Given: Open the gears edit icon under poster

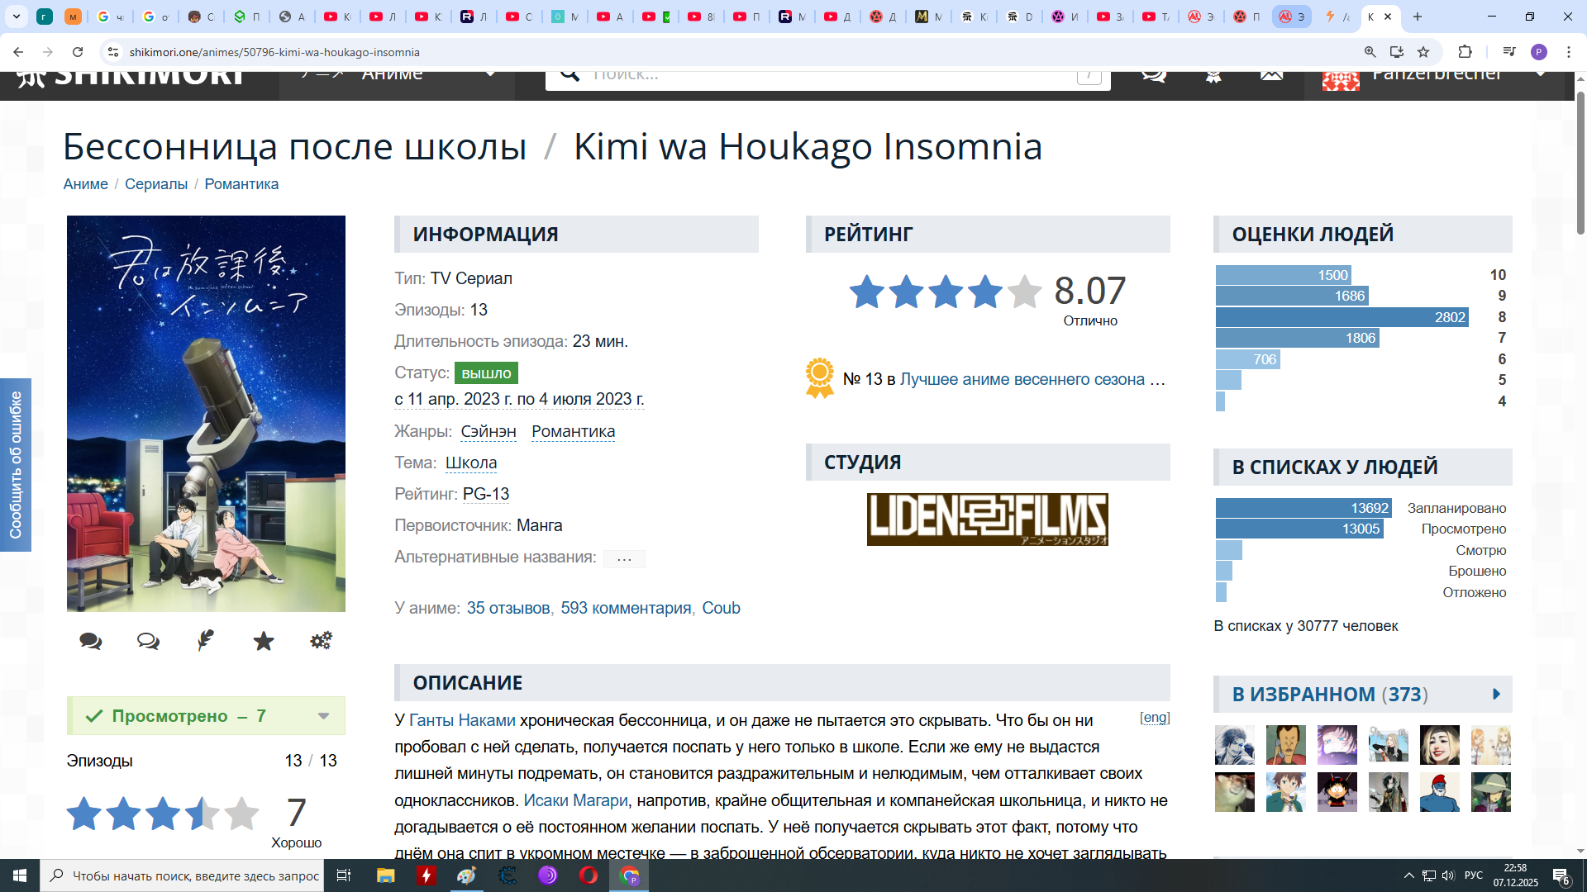Looking at the screenshot, I should tap(321, 641).
